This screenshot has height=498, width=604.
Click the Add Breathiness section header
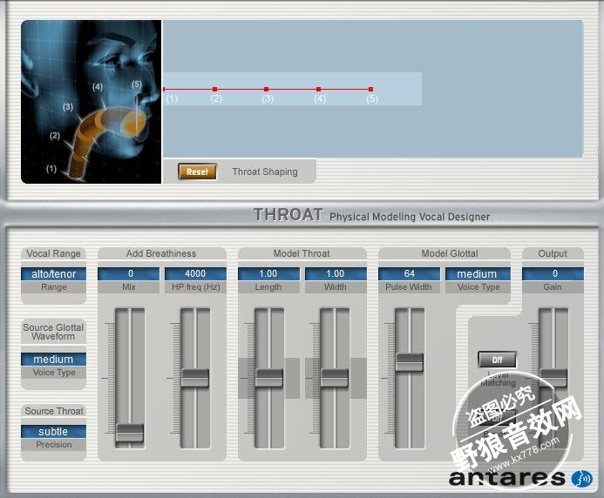point(161,253)
